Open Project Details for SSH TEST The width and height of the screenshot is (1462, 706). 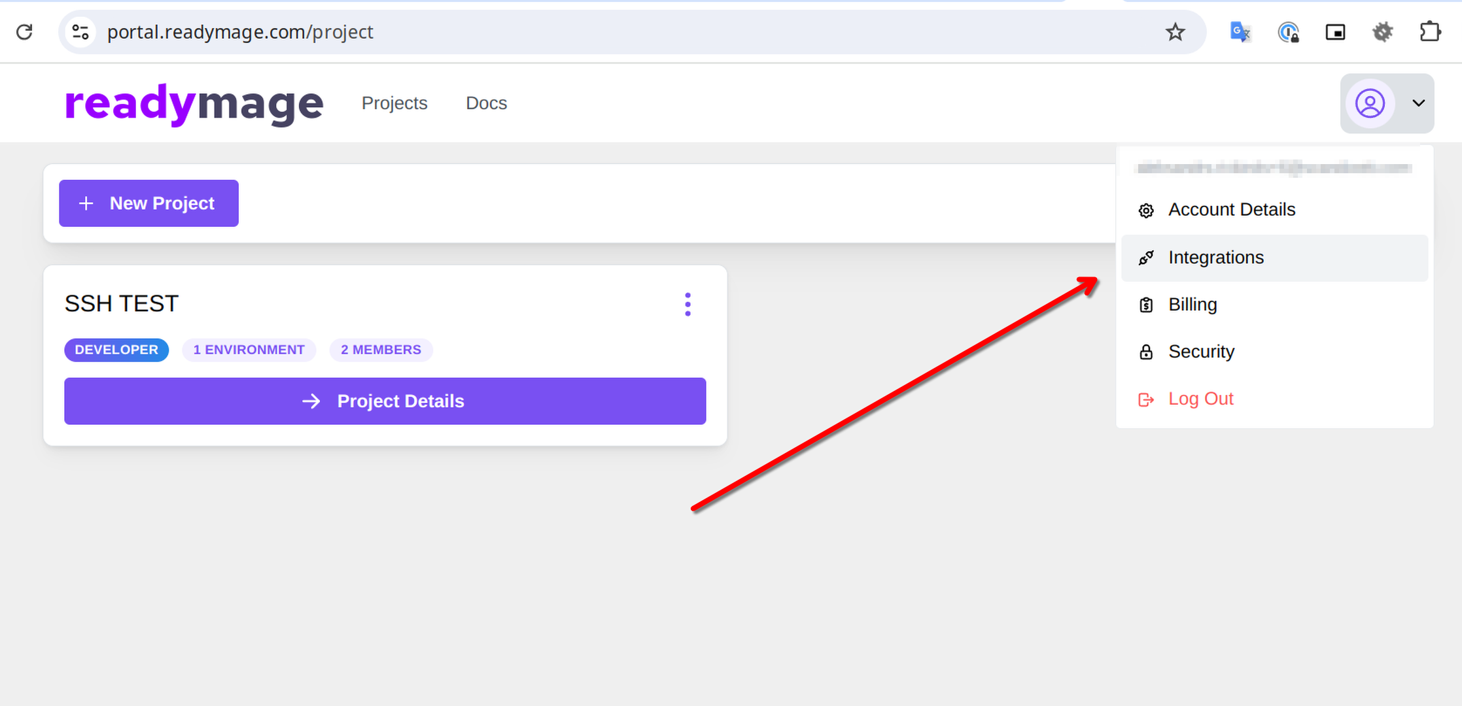click(x=385, y=401)
